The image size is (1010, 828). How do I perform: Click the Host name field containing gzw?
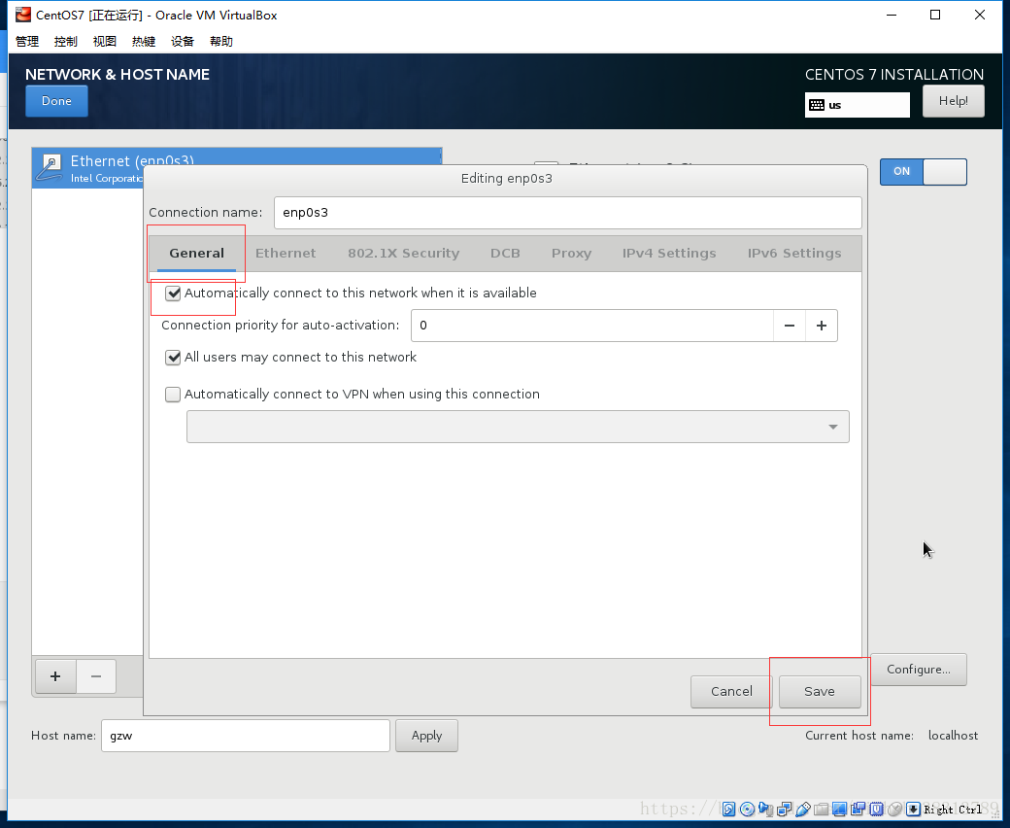click(246, 736)
